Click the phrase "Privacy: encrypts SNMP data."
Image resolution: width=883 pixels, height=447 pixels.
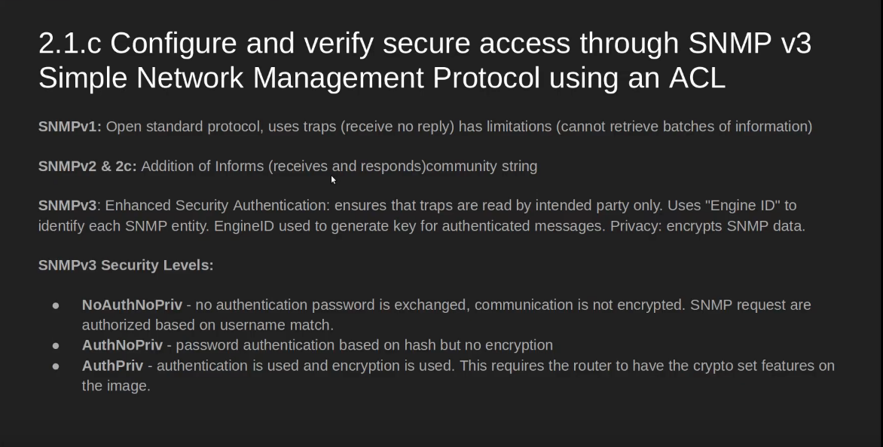click(708, 226)
